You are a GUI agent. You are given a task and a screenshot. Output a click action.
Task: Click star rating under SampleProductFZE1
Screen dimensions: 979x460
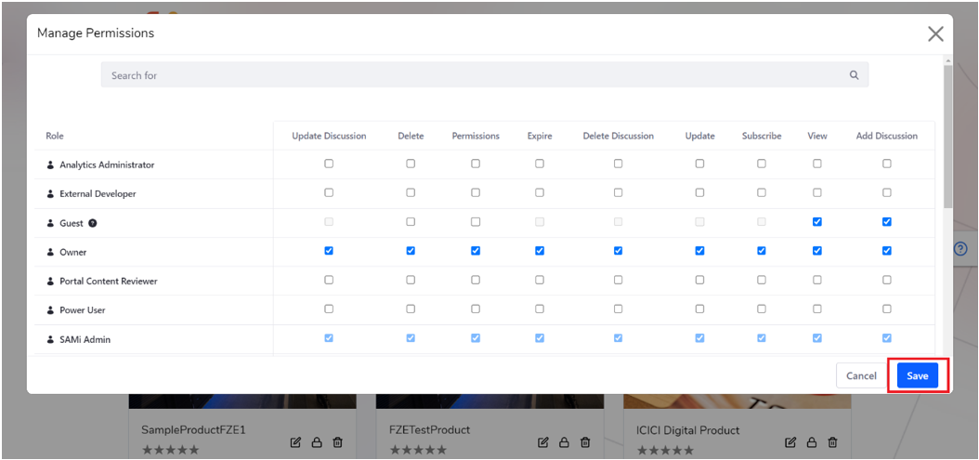(171, 450)
